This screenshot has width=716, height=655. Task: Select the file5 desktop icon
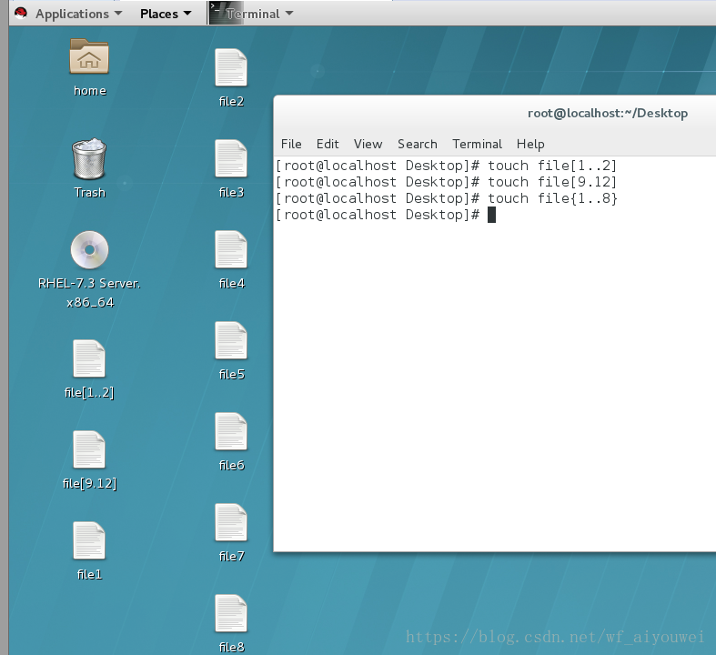231,340
